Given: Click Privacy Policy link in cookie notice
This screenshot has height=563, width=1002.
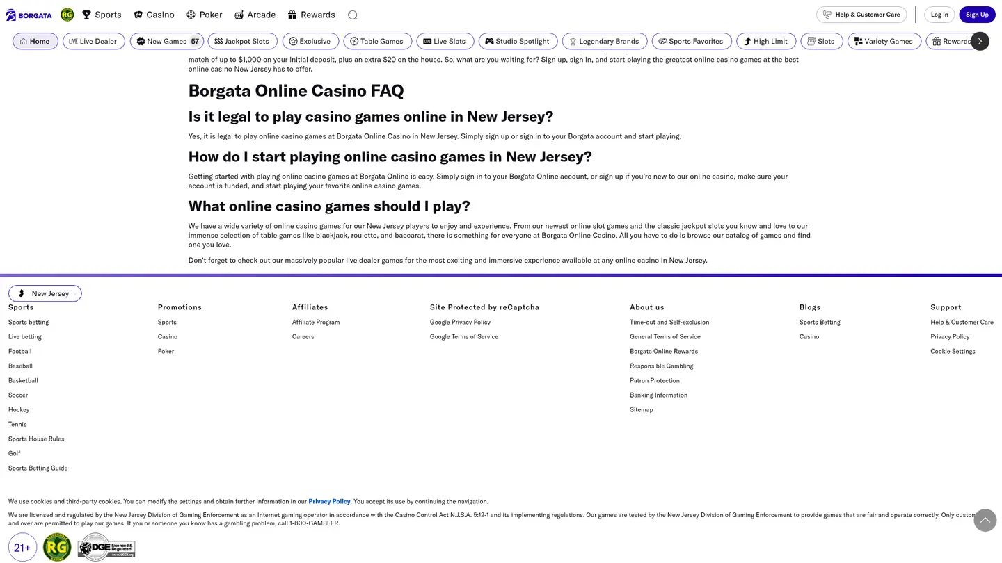Looking at the screenshot, I should click(x=329, y=501).
